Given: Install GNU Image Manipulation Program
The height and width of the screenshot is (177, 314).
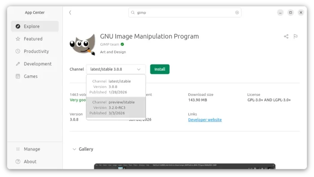Looking at the screenshot, I should (x=160, y=69).
